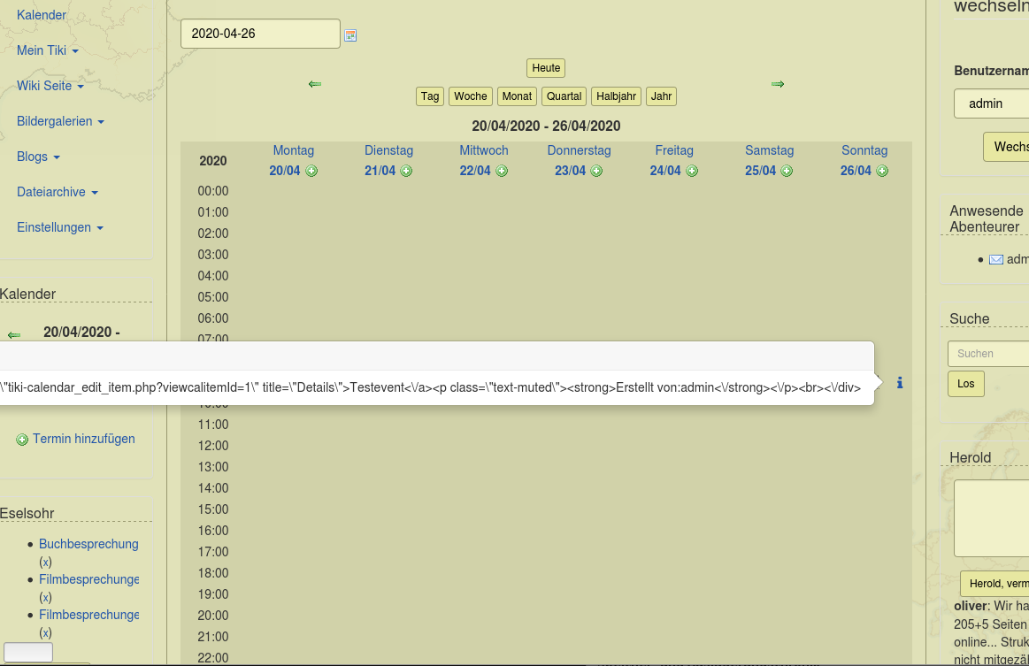Open the 26/04 date link
This screenshot has width=1029, height=666.
(x=856, y=171)
